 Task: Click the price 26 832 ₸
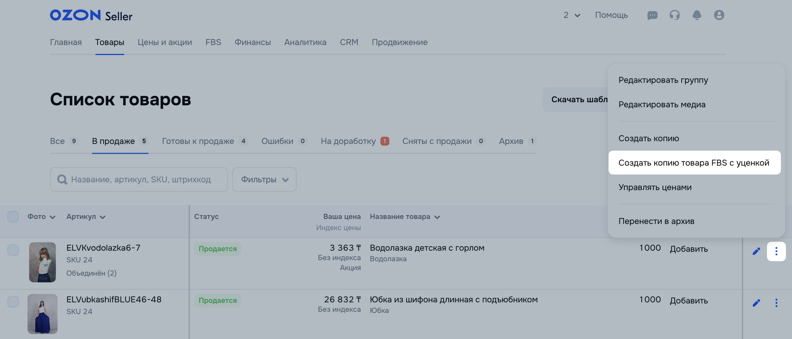(x=342, y=299)
